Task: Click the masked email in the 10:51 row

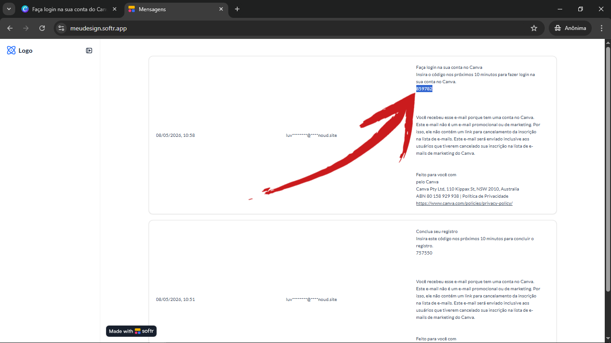Action: click(x=312, y=300)
